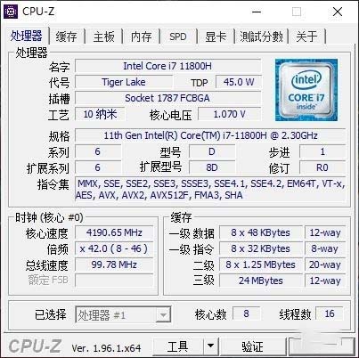Click the 指令集 instructions text box

210,190
